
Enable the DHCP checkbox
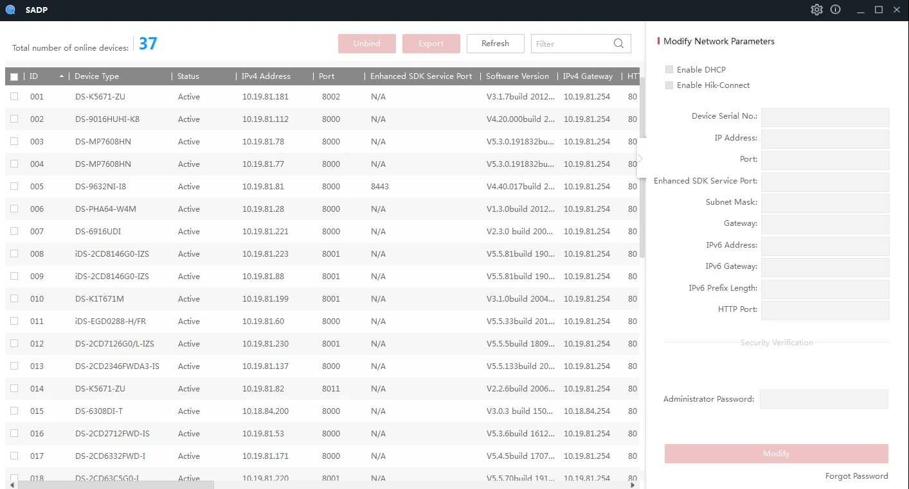pyautogui.click(x=669, y=69)
